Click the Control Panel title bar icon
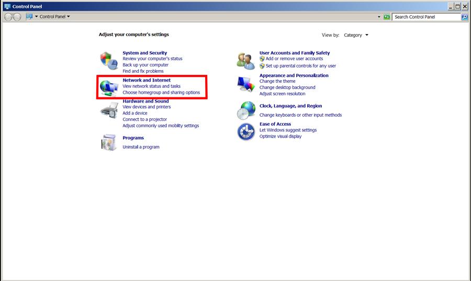Viewport: 471px width, 281px height. (7, 6)
